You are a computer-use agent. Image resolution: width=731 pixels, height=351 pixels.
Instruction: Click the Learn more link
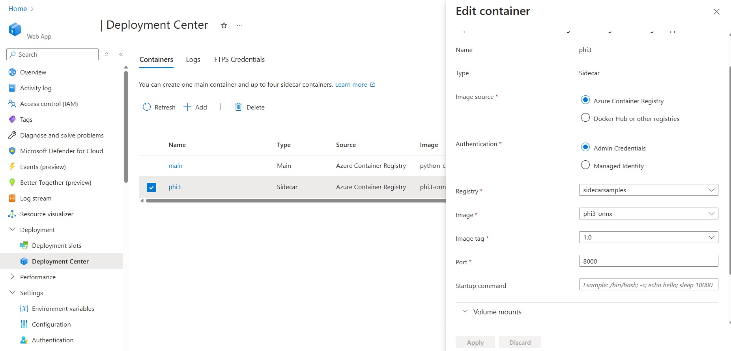(351, 85)
